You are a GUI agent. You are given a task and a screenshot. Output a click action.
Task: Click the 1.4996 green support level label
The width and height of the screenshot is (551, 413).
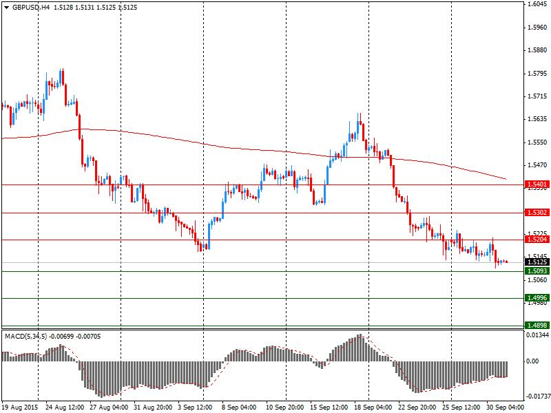[x=537, y=298]
